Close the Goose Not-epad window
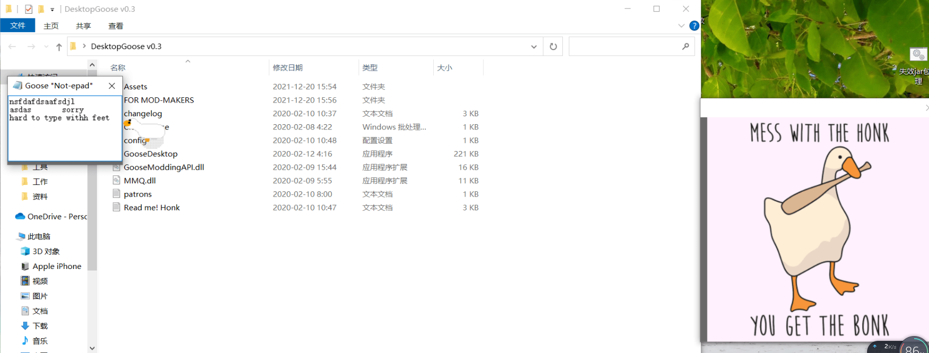929x353 pixels. [x=112, y=86]
